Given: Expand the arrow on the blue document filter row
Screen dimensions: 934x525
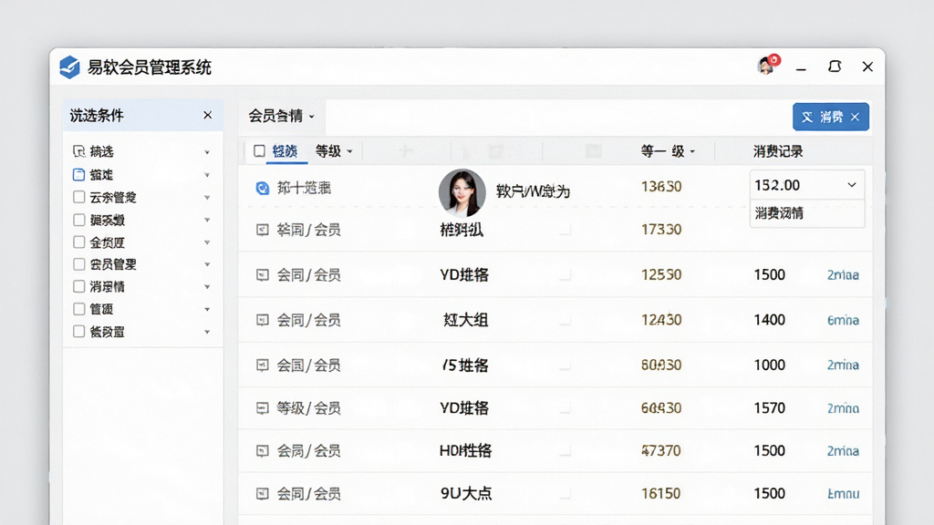Looking at the screenshot, I should pyautogui.click(x=207, y=175).
